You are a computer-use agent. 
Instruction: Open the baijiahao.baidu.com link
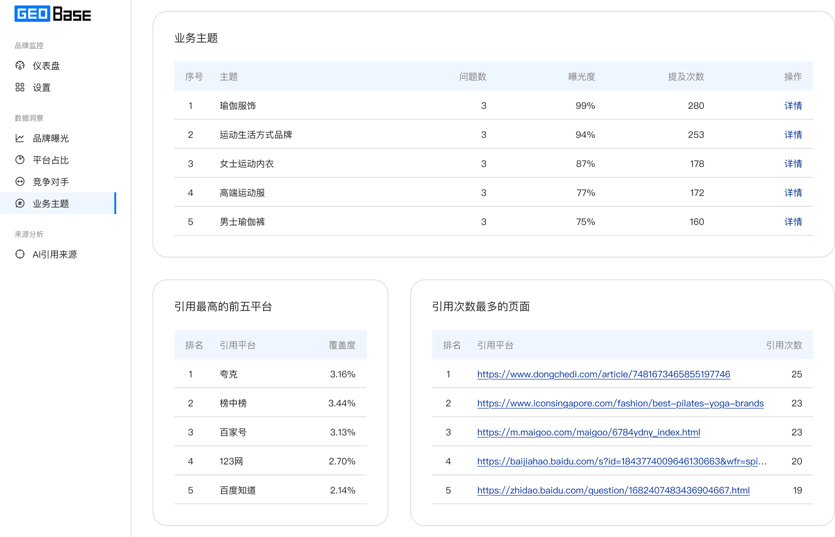622,461
